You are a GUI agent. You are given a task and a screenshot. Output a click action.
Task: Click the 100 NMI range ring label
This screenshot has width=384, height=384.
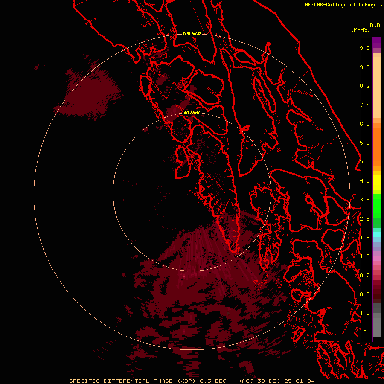point(192,34)
